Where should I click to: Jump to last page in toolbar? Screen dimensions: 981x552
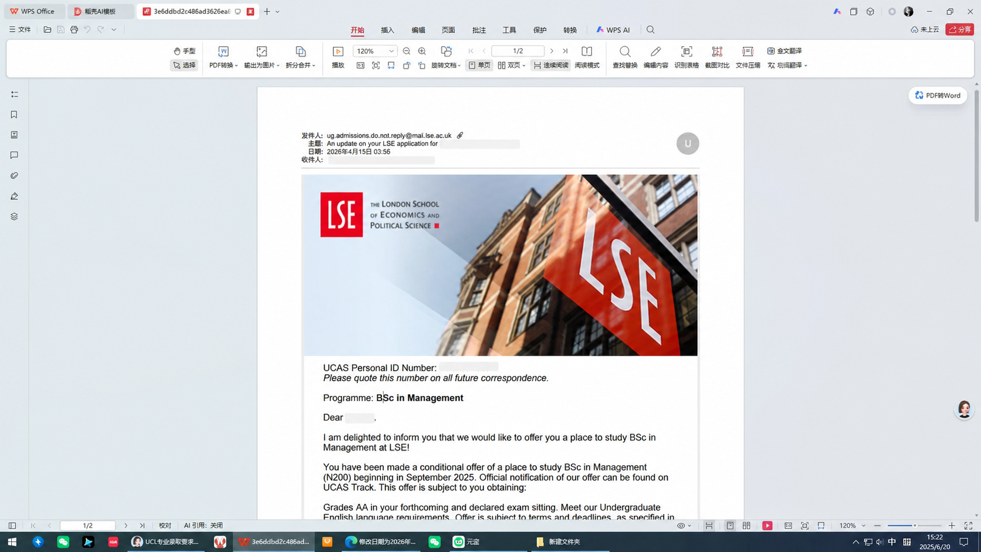click(565, 51)
